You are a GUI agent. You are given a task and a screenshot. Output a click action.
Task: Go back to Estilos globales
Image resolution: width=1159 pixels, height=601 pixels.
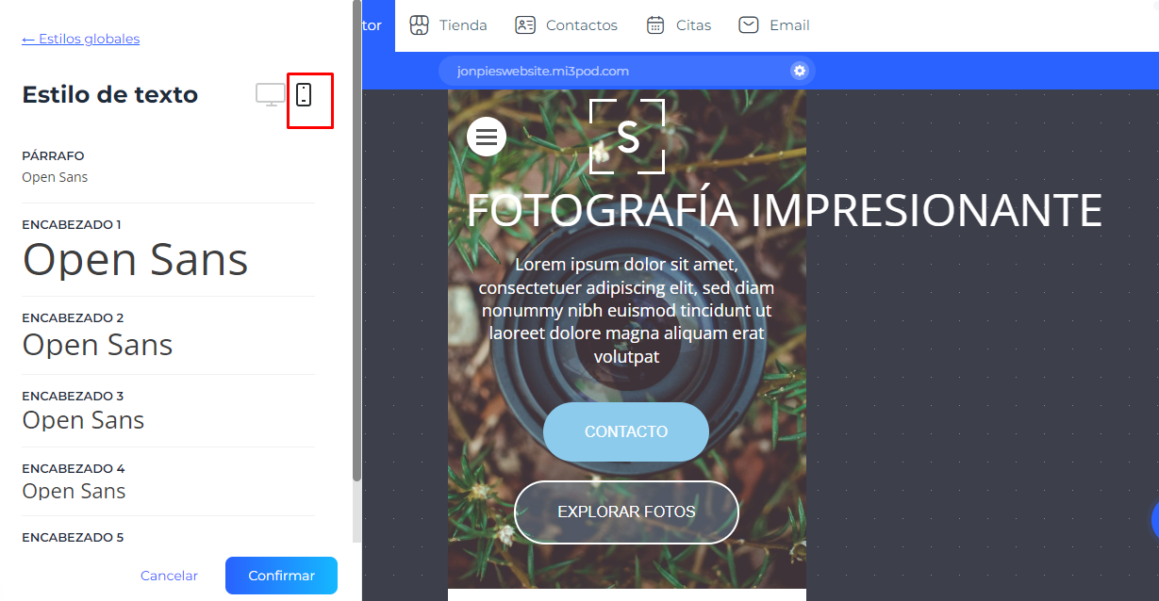pos(81,39)
